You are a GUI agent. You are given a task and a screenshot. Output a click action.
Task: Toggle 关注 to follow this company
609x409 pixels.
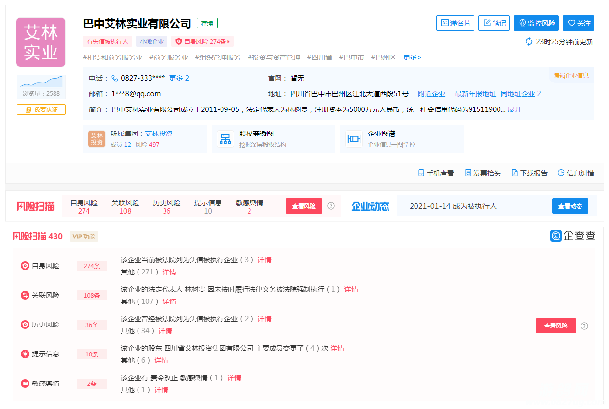click(x=579, y=23)
